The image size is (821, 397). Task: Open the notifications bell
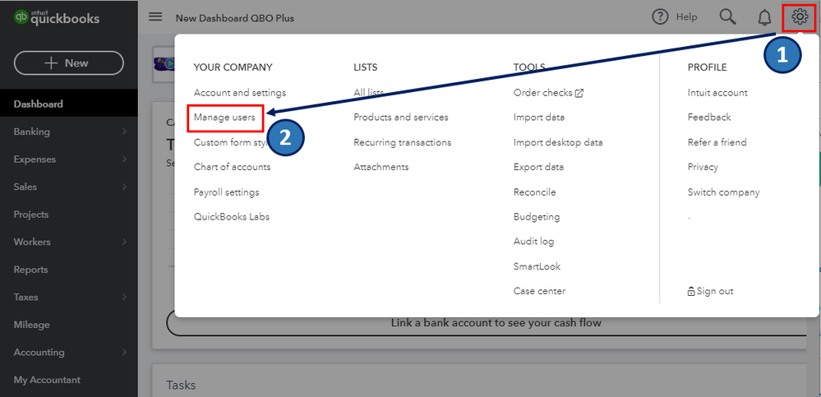click(x=764, y=18)
